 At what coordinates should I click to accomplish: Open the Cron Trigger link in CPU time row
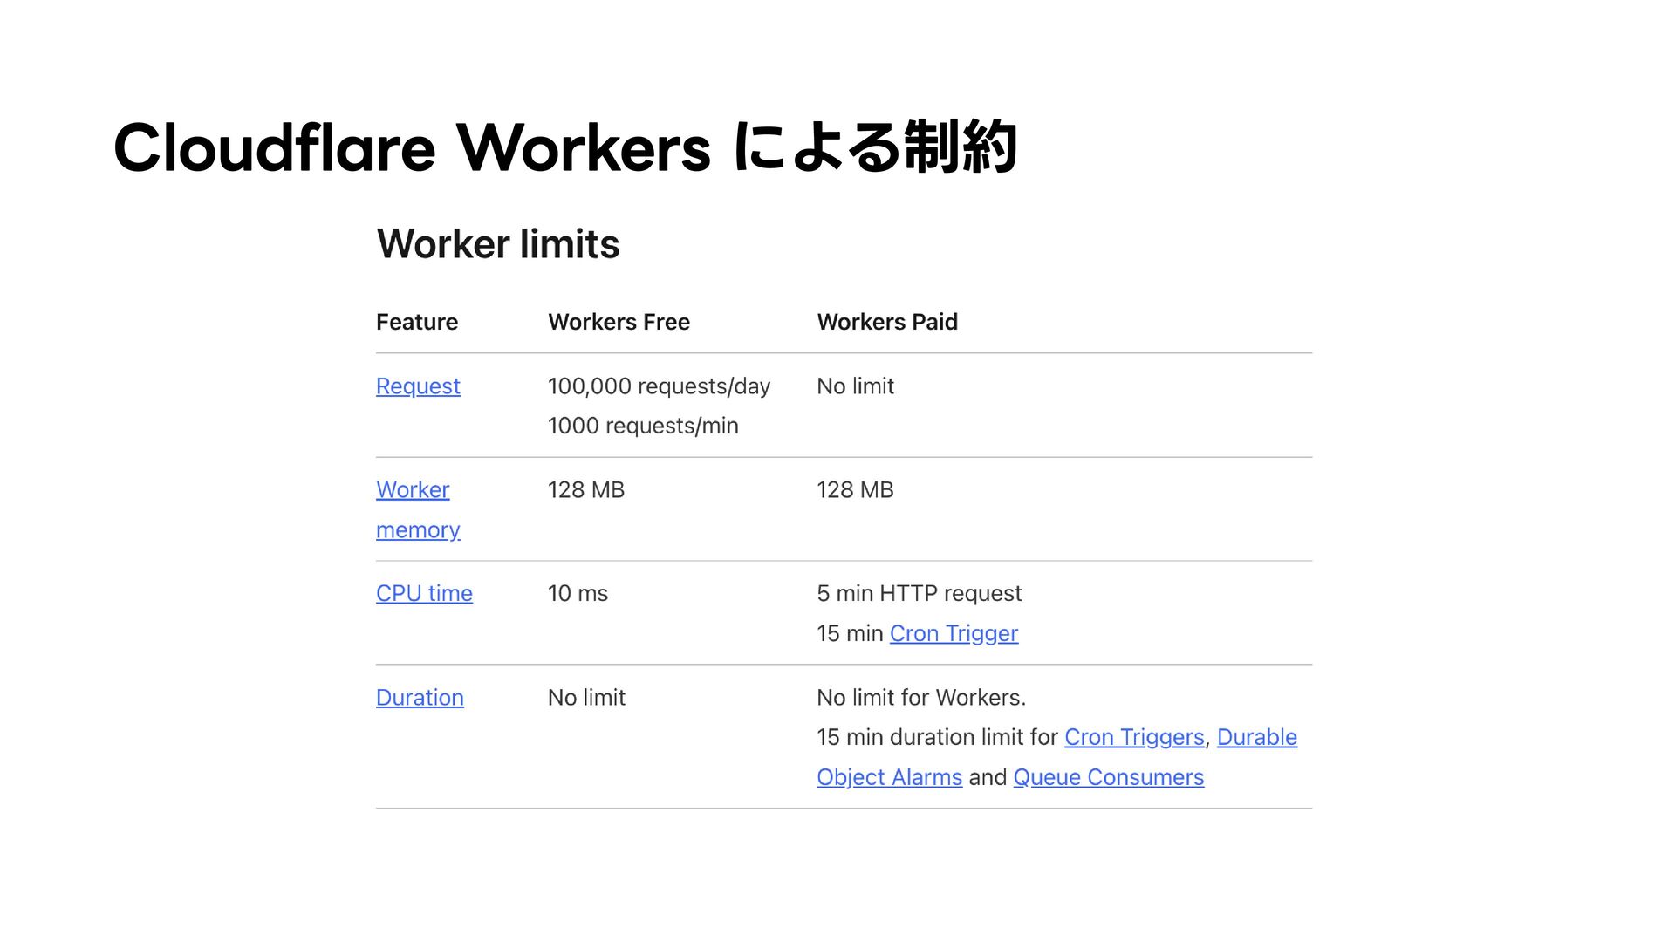954,633
